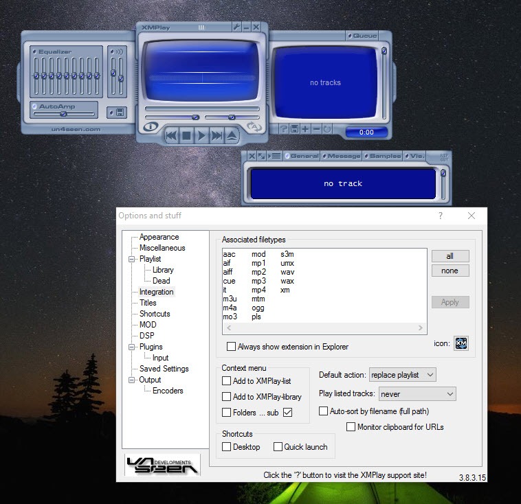Open XMPlay options via wrench icon
Image resolution: width=521 pixels, height=504 pixels.
coord(236,27)
